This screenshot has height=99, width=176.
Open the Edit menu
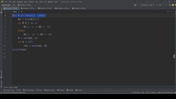pos(10,2)
